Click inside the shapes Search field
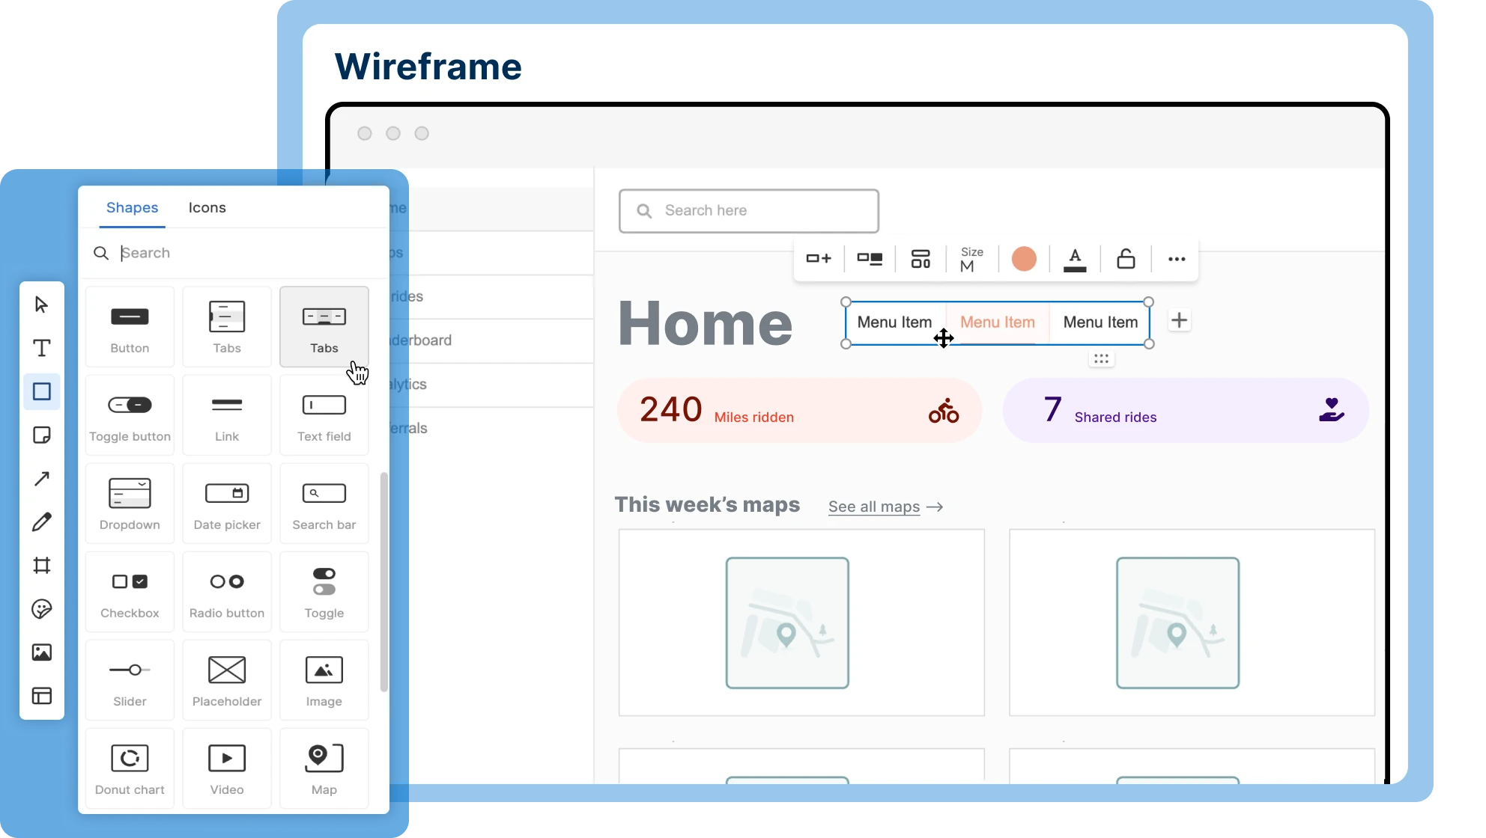1486x838 pixels. (187, 253)
